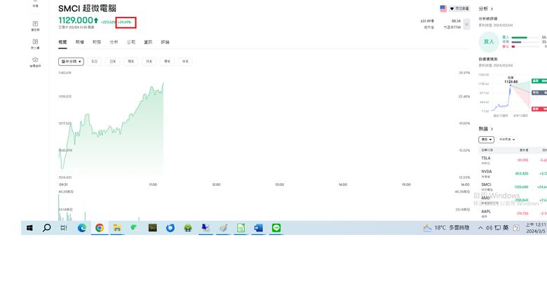This screenshot has width=547, height=308.
Task: Open Microsoft Word from the taskbar
Action: [259, 228]
